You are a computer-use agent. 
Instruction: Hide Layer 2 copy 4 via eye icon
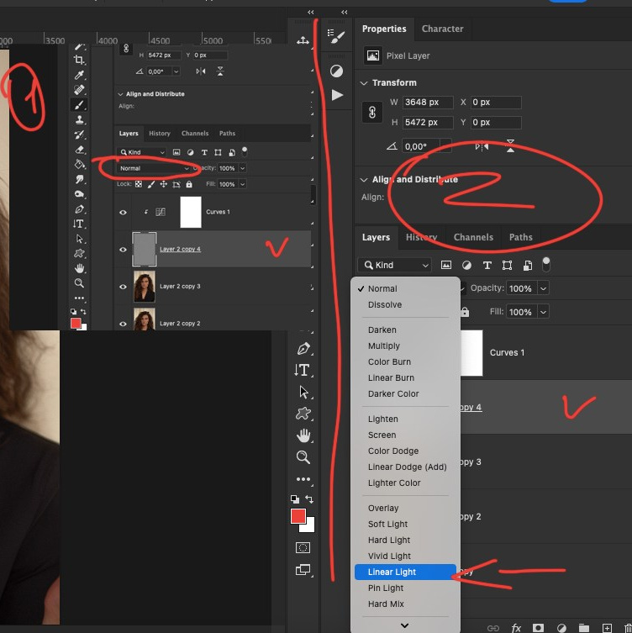click(x=123, y=250)
